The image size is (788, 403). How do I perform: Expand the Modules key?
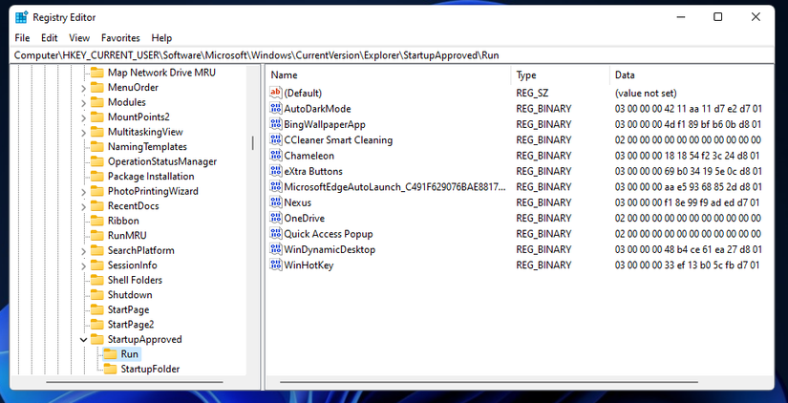pos(83,102)
